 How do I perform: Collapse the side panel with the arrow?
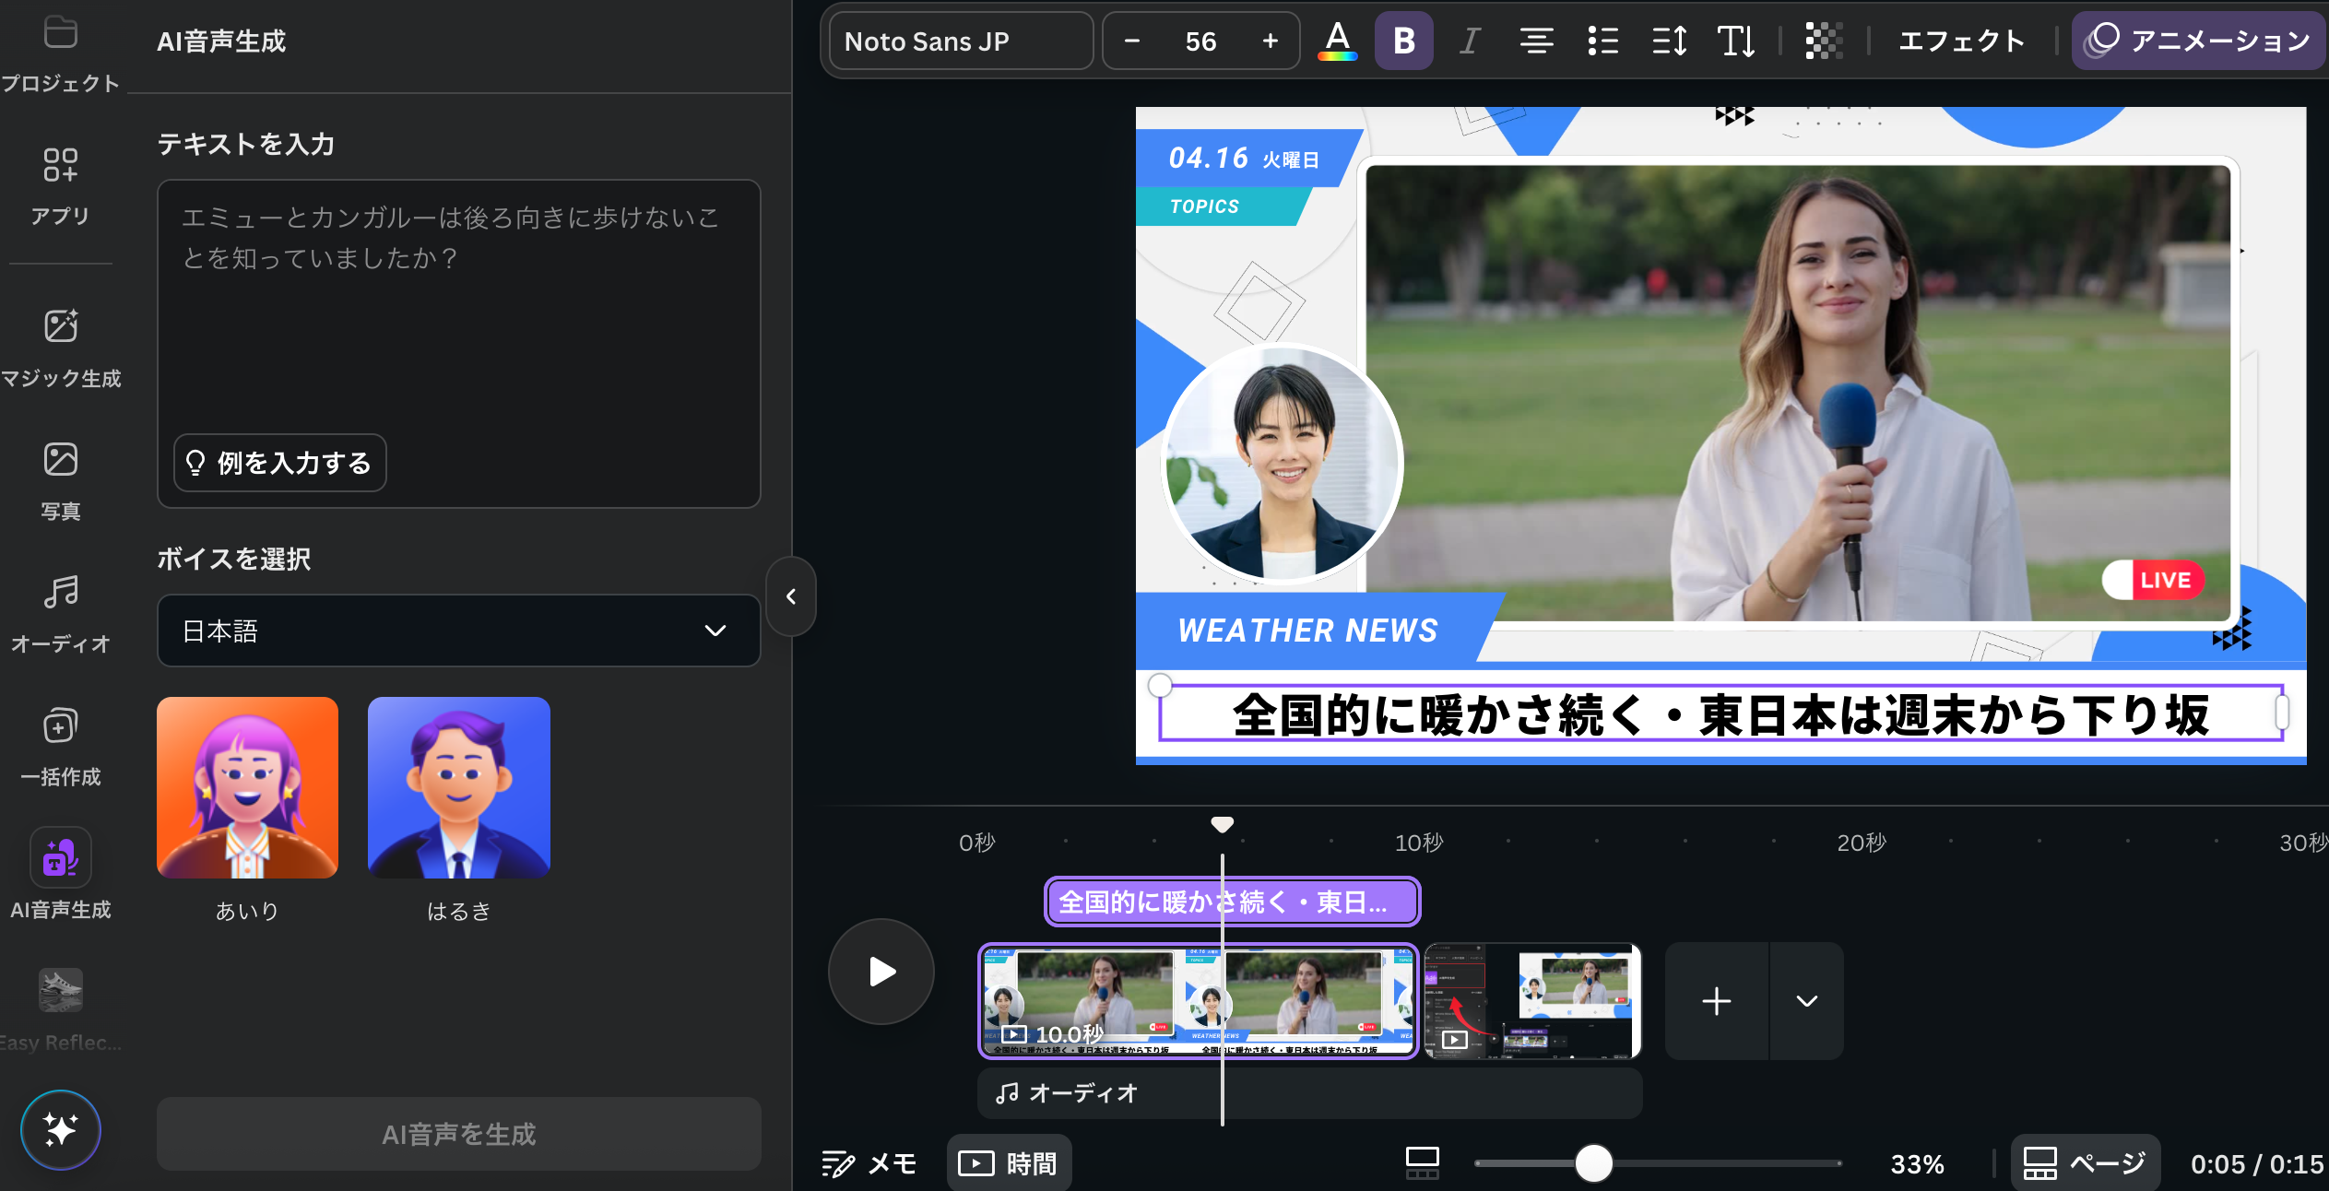791,596
